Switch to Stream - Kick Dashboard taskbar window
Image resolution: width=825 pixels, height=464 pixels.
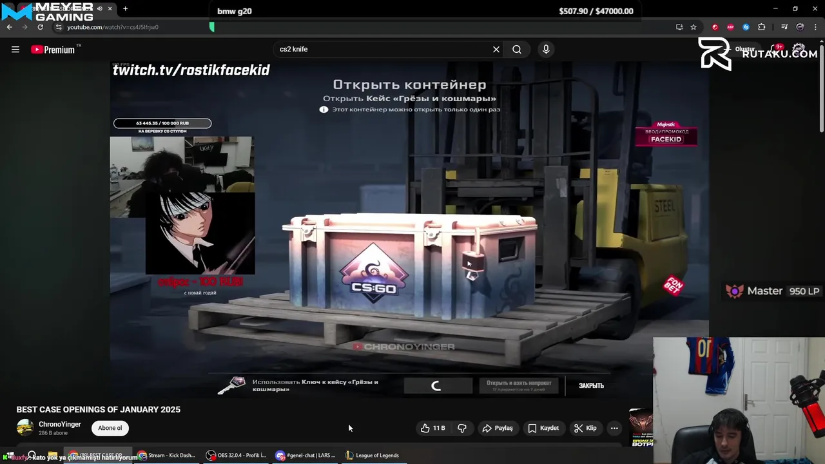167,455
